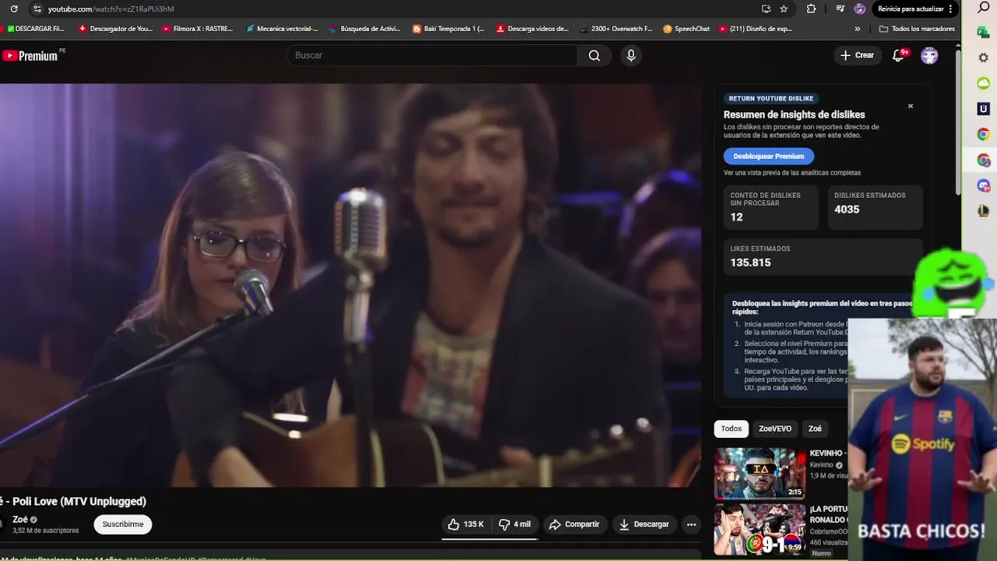The width and height of the screenshot is (997, 561).
Task: Open the media controls icon in Chrome toolbar
Action: pyautogui.click(x=840, y=9)
